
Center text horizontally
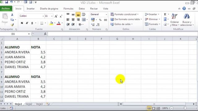tap(73, 19)
